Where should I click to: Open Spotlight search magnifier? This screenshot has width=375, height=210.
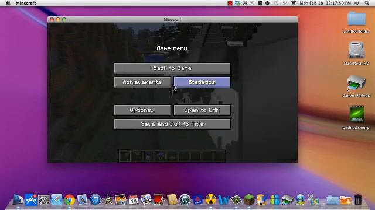coord(367,3)
